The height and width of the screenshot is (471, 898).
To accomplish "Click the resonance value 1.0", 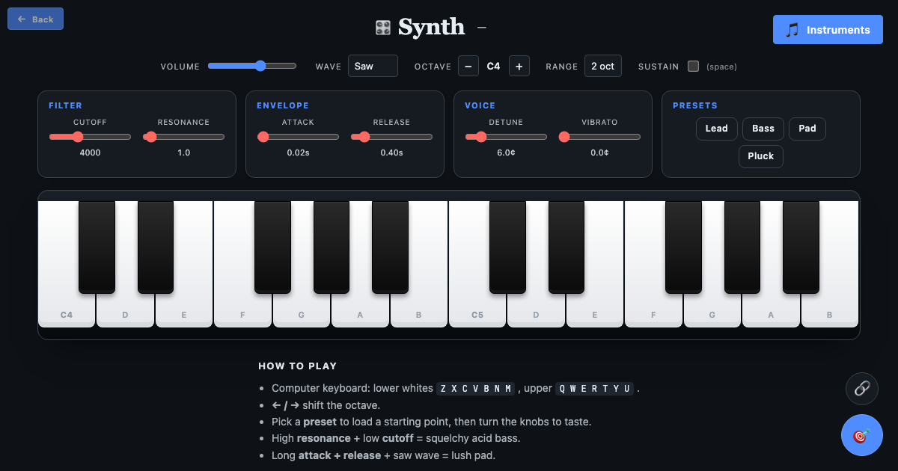I will click(x=184, y=153).
